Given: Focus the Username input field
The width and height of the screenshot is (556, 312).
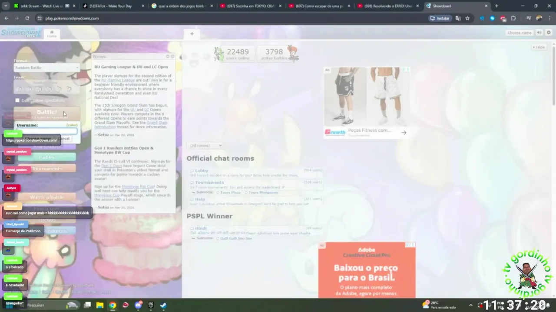Looking at the screenshot, I should [x=47, y=131].
